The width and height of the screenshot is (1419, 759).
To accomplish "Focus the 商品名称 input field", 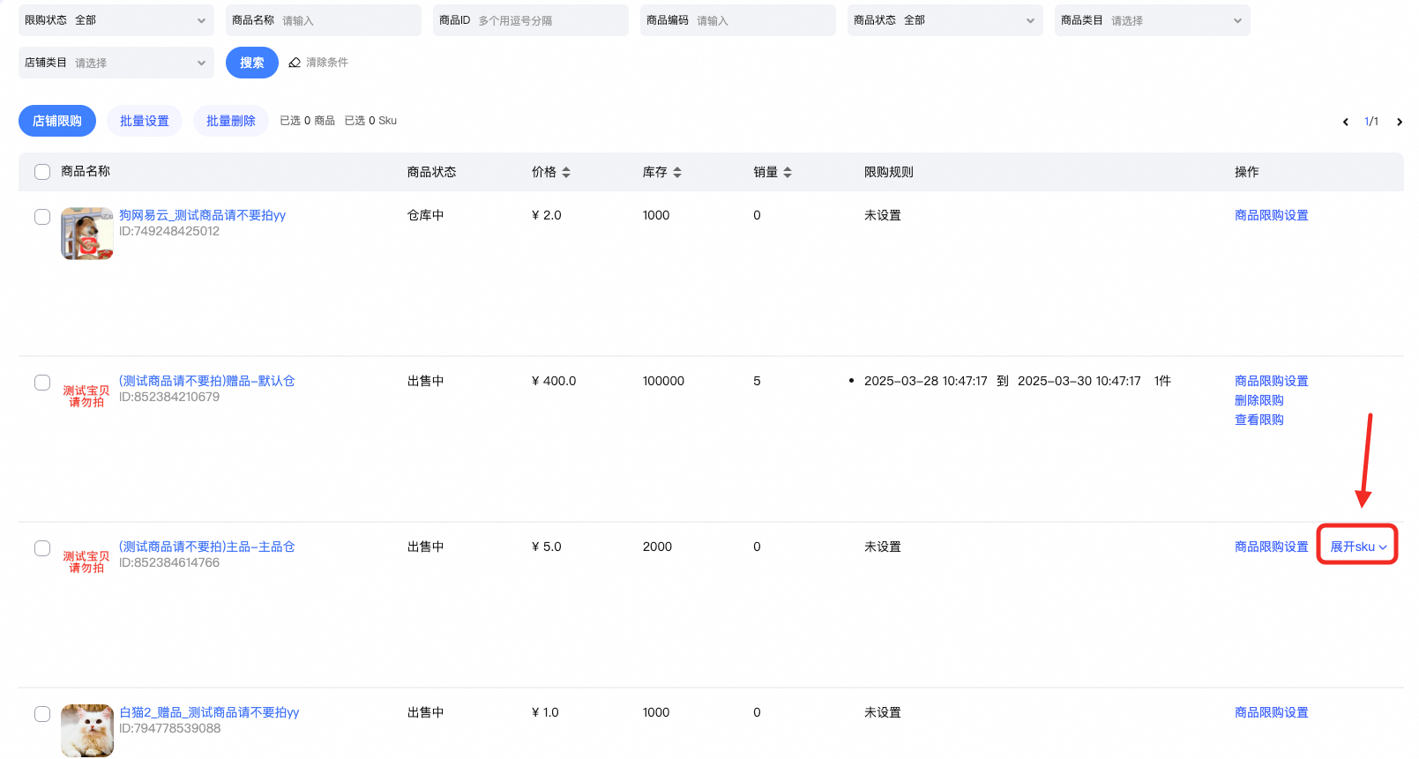I will (x=324, y=20).
